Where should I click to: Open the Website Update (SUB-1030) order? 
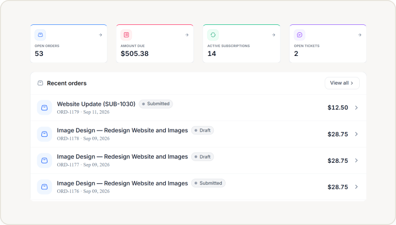[x=96, y=104]
